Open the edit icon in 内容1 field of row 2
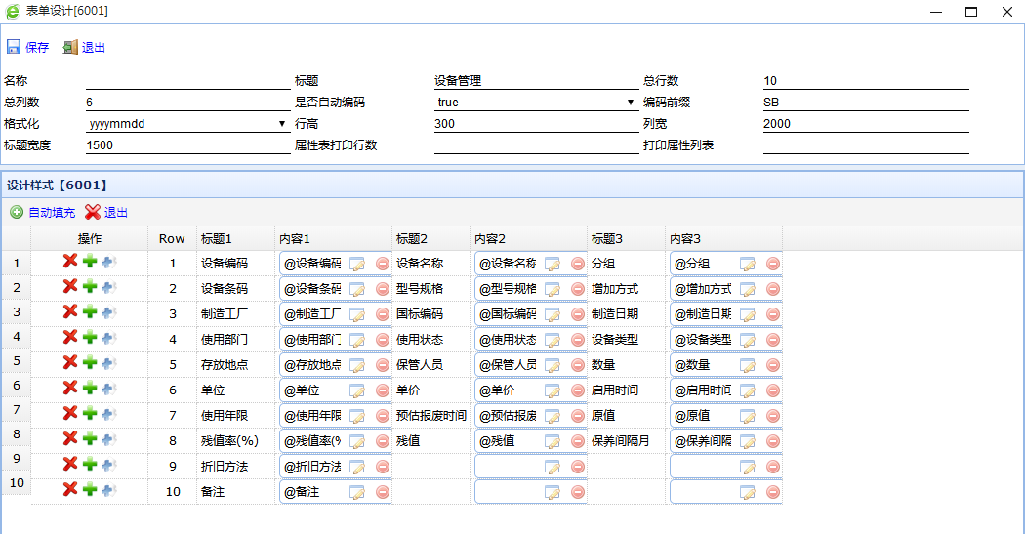Image resolution: width=1025 pixels, height=534 pixels. tap(357, 289)
